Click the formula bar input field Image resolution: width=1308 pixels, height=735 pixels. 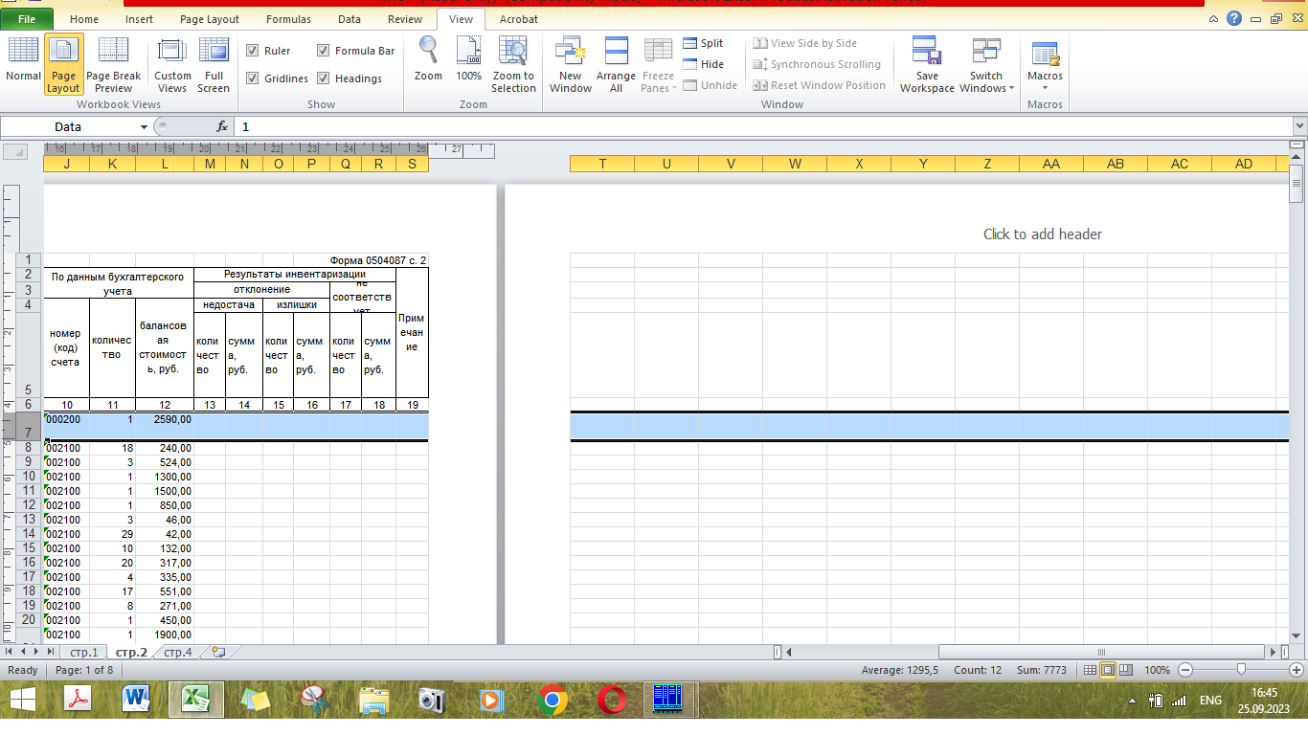click(x=763, y=126)
